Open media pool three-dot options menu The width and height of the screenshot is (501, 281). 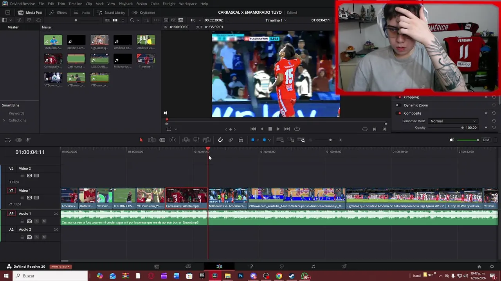pos(156,20)
